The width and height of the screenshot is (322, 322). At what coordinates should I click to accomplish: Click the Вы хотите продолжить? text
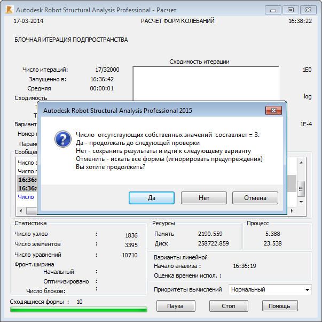coord(111,167)
